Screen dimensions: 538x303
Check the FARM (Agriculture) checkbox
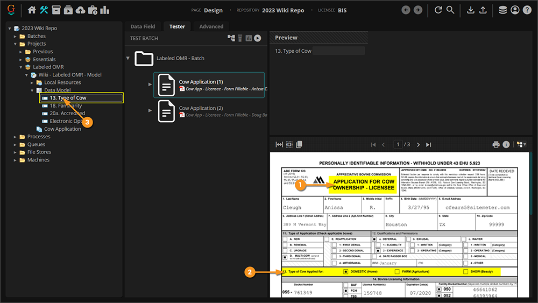click(x=397, y=272)
